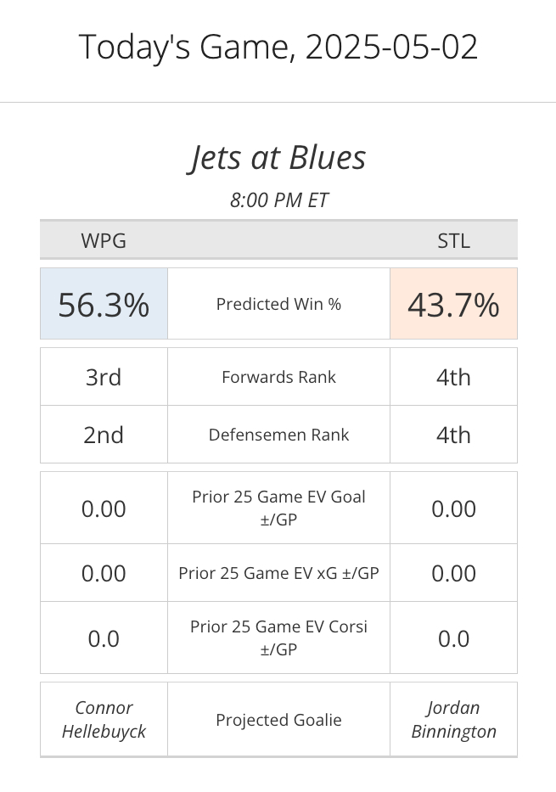Click the Jordan Binnington goalie name

pyautogui.click(x=453, y=719)
